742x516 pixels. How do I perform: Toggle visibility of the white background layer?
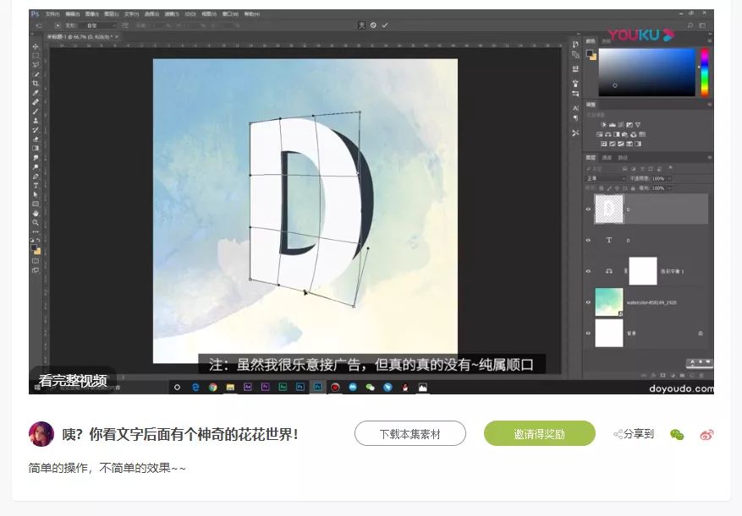tap(588, 334)
